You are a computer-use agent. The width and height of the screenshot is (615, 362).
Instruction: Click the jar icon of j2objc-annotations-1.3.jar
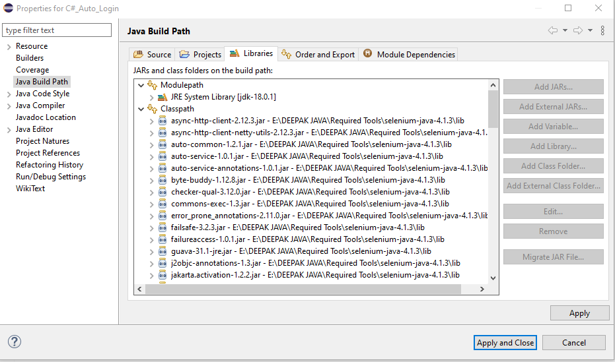tap(163, 263)
